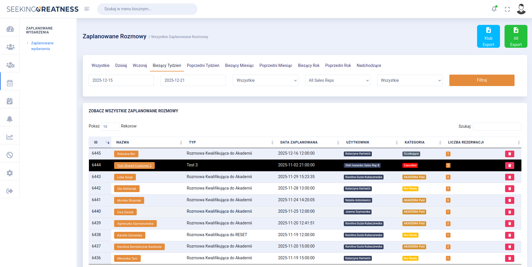Image resolution: width=532 pixels, height=267 pixels.
Task: Open the calendar with checkmark icon
Action: [x=10, y=99]
